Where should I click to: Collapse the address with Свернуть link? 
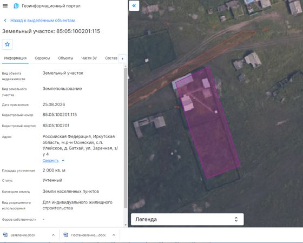click(50, 160)
